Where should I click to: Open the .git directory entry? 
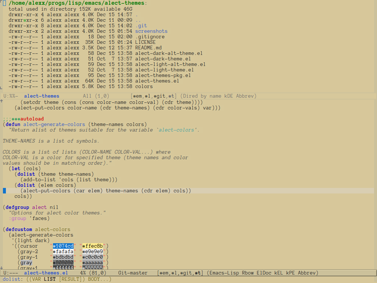(x=141, y=26)
